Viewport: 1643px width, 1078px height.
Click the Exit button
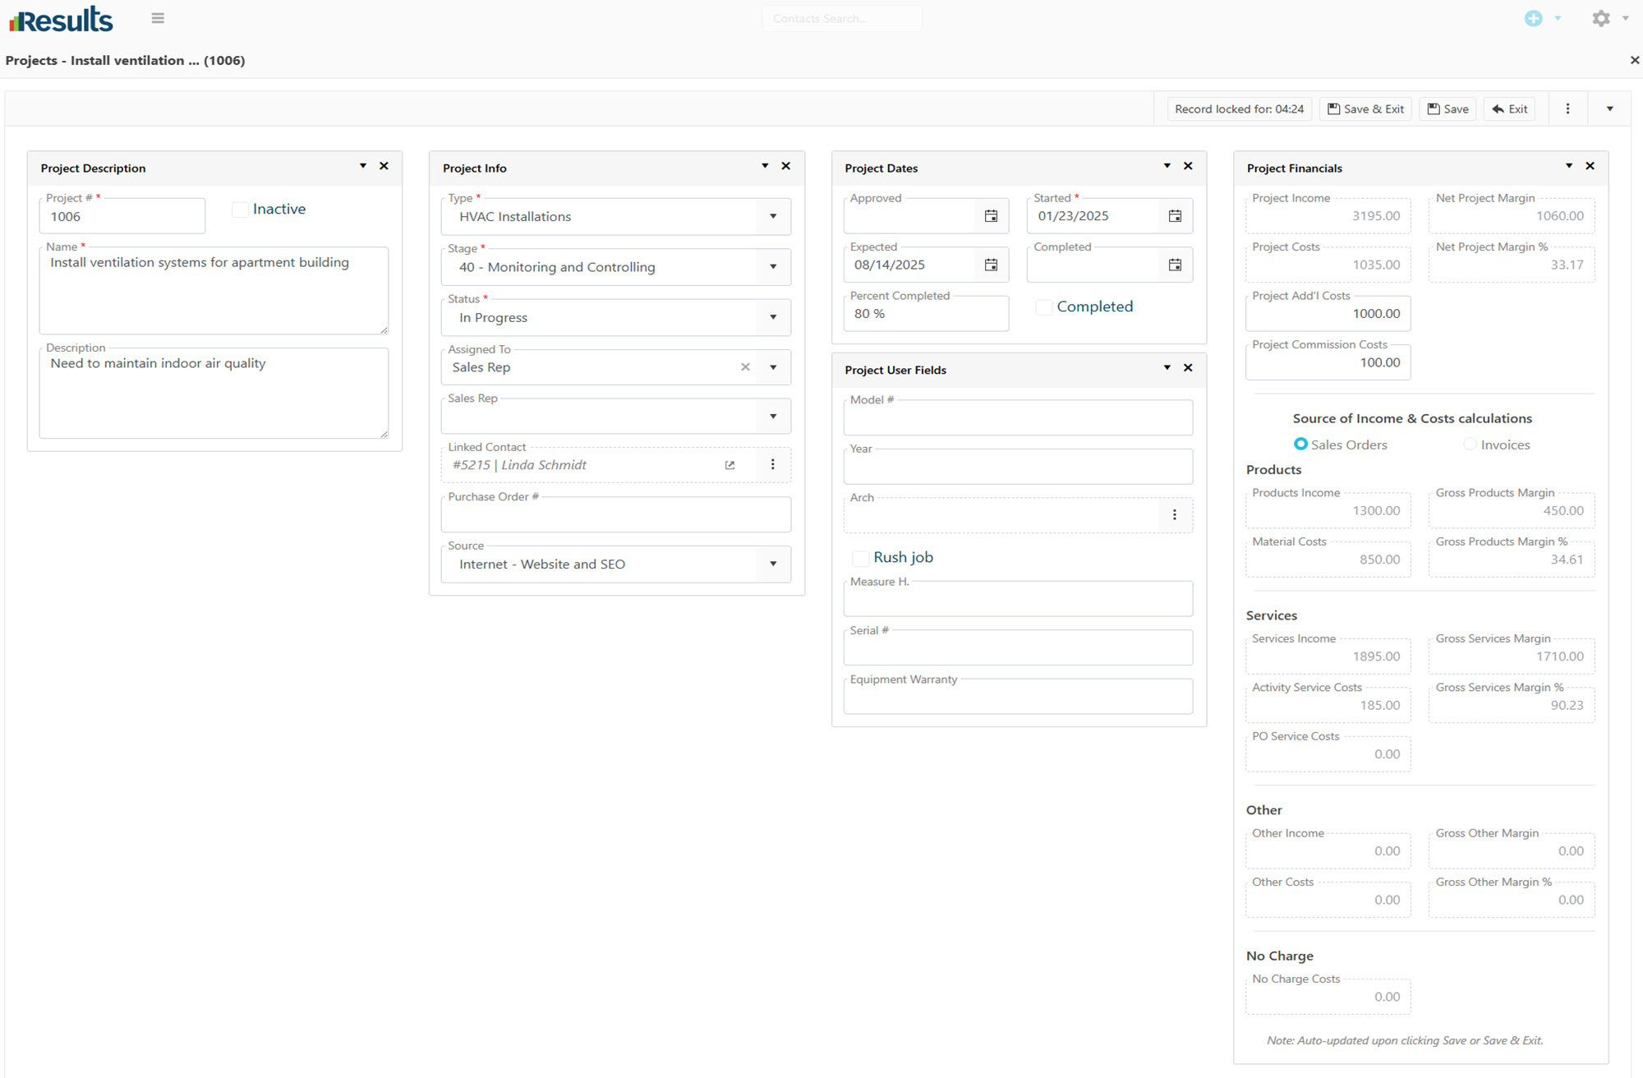pyautogui.click(x=1510, y=108)
